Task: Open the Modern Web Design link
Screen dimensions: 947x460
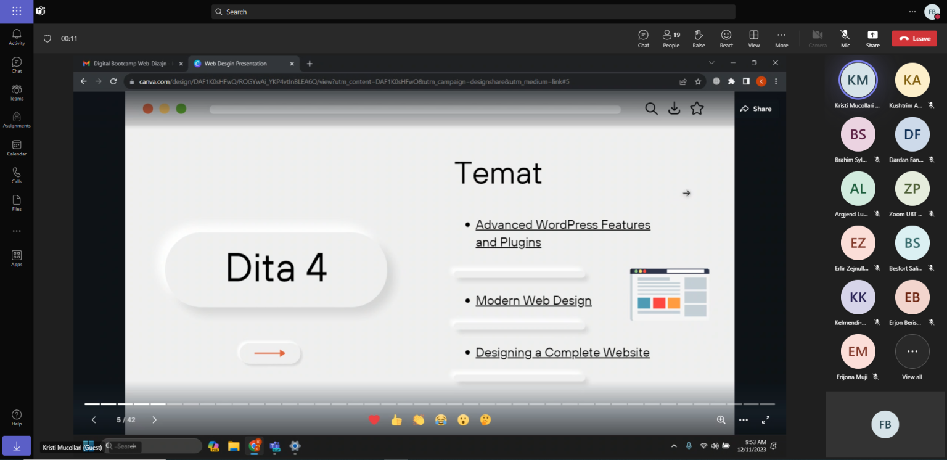Action: coord(533,301)
